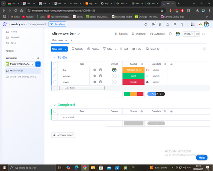Select Microworker board in sidebar
Image resolution: width=213 pixels, height=171 pixels.
tap(23, 71)
